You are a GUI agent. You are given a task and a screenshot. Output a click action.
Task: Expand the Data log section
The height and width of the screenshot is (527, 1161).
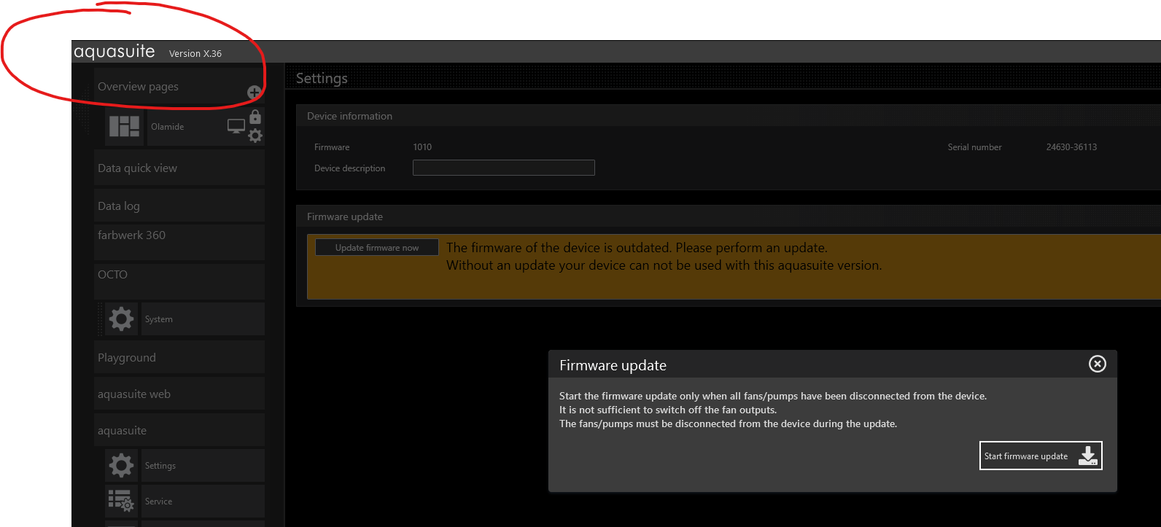[179, 206]
